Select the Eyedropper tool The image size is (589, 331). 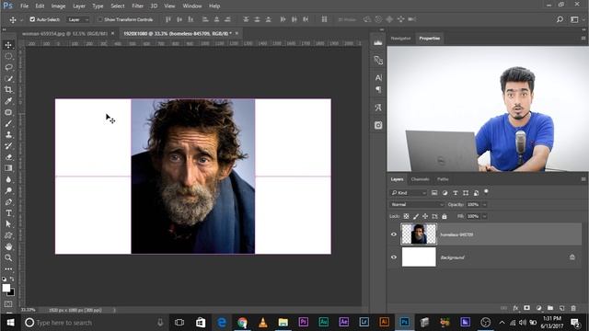8,101
